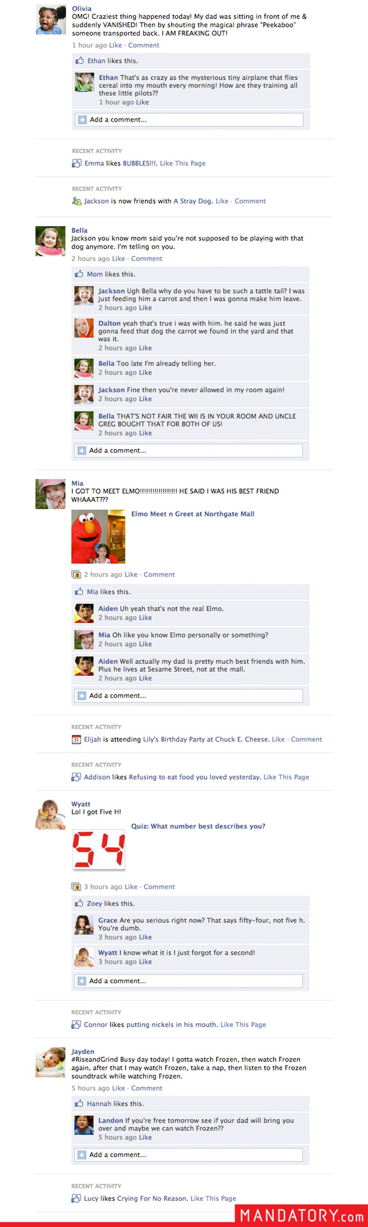Screen dimensions: 368x1227
Task: Open Elmo Meet n Greet at Northgate Mall
Action: [x=193, y=514]
